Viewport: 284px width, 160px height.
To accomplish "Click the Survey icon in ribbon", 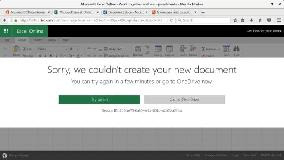I will [158, 49].
